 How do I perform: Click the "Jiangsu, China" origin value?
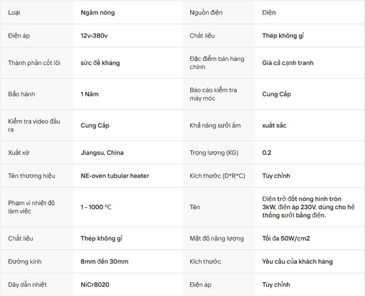click(102, 153)
